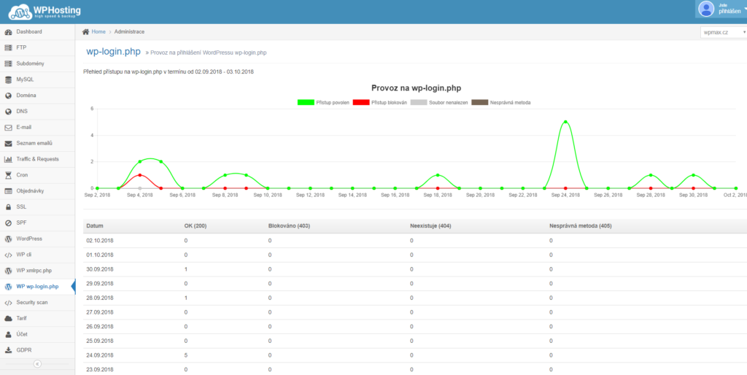Open the MySQL menu item
The image size is (747, 375).
click(38, 80)
